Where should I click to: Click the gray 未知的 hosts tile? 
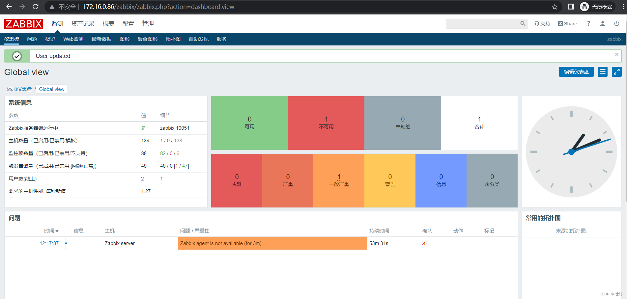point(403,123)
